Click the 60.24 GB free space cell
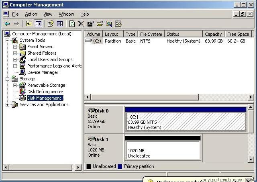The width and height of the screenshot is (257, 182). pyautogui.click(x=236, y=41)
